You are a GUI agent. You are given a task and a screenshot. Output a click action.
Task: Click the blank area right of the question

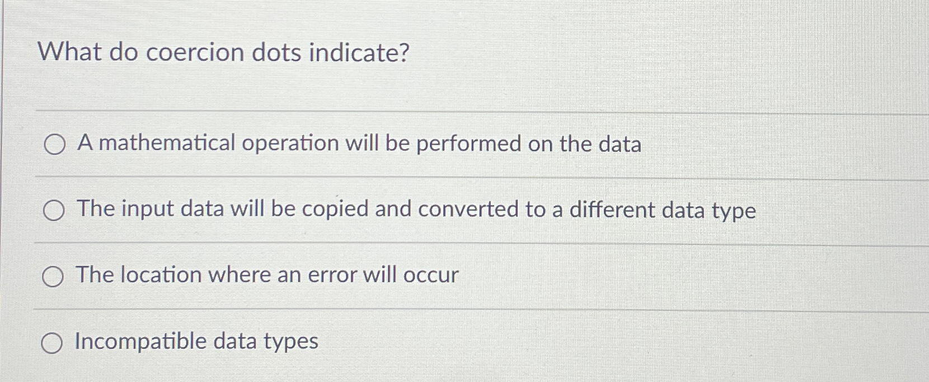(672, 53)
